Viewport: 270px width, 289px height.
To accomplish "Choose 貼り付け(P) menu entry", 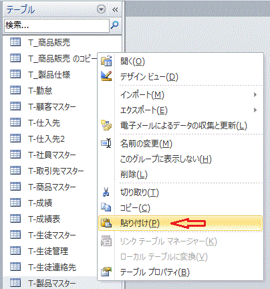I will pyautogui.click(x=180, y=223).
